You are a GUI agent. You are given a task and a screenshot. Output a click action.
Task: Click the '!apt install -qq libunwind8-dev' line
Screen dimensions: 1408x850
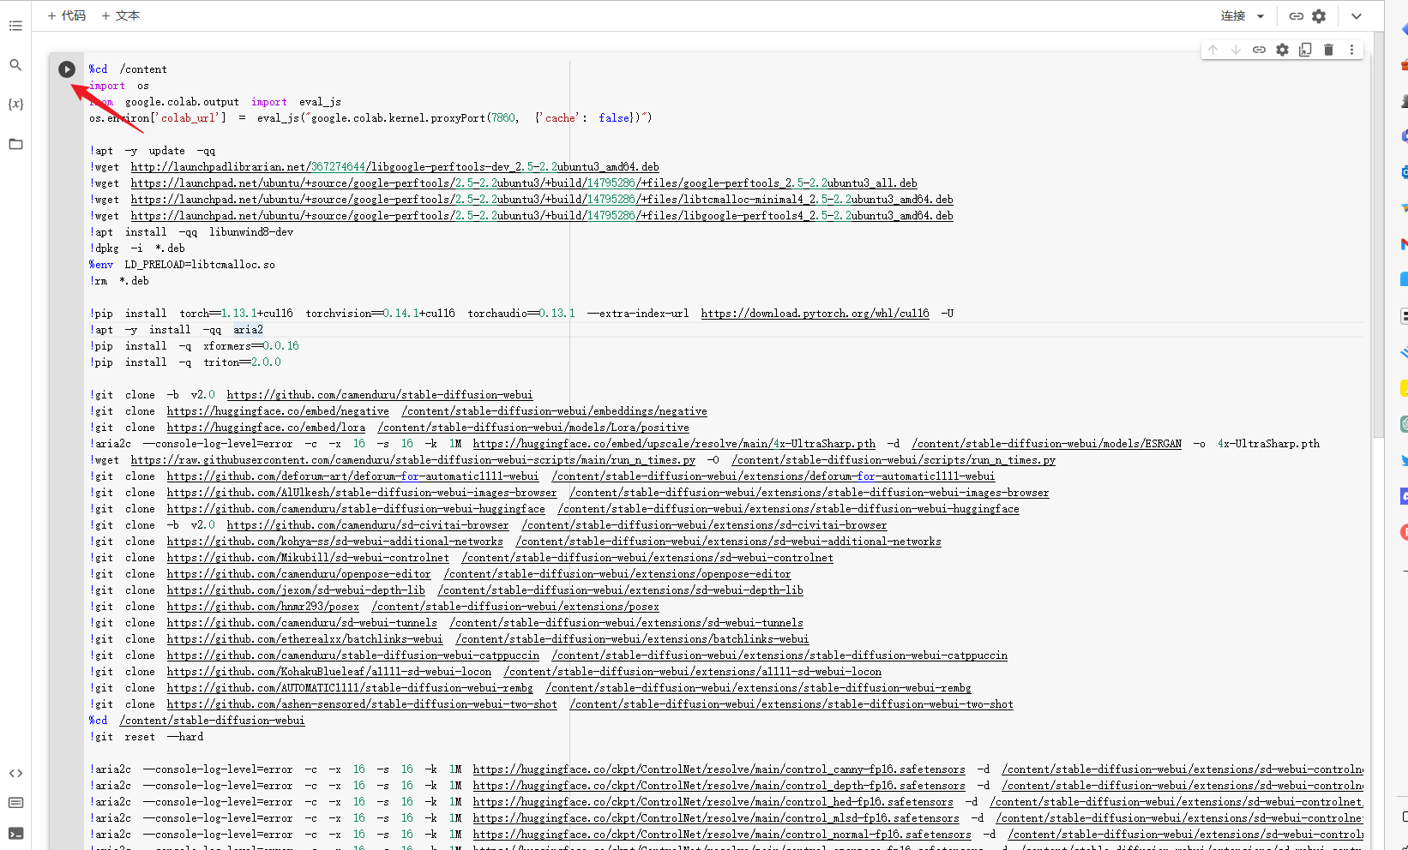tap(191, 232)
